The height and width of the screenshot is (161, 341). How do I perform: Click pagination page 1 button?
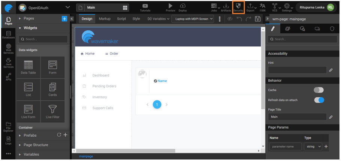coord(157,104)
